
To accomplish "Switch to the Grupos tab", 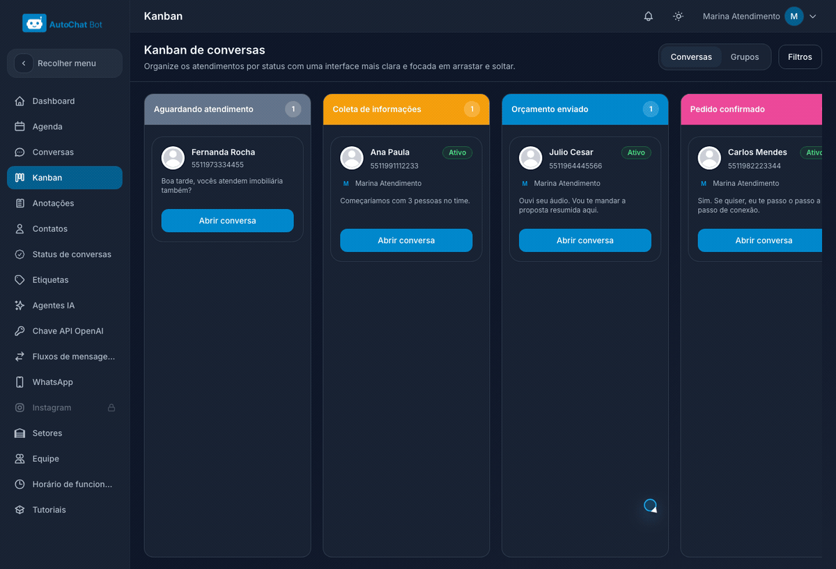I will click(x=745, y=57).
